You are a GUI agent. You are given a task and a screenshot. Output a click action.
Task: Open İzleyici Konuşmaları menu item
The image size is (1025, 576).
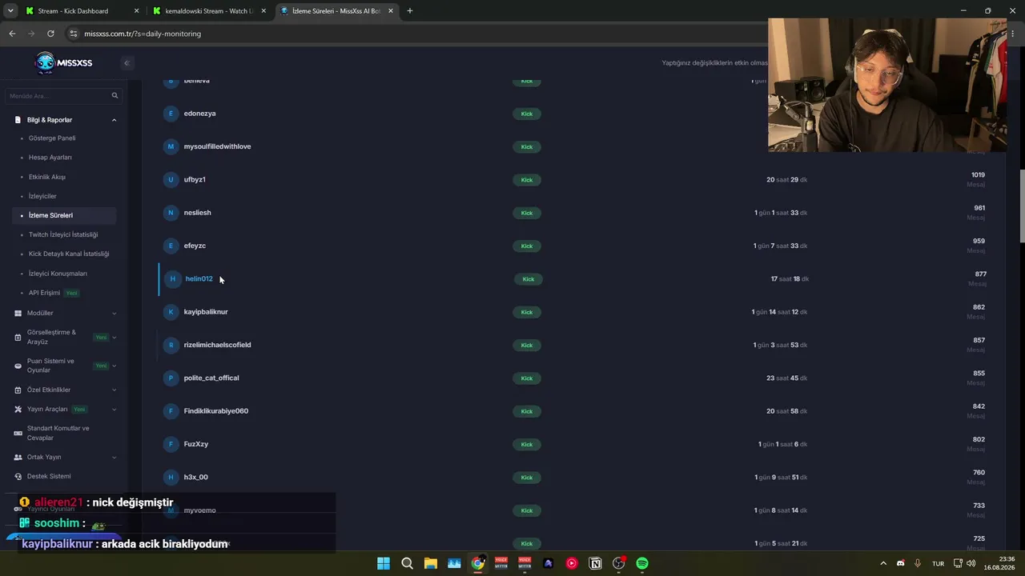pyautogui.click(x=58, y=274)
